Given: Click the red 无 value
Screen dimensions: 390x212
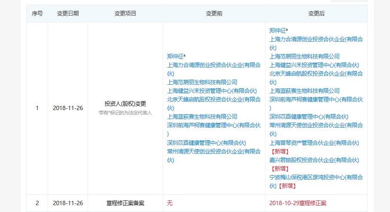Looking at the screenshot, I should point(170,203).
